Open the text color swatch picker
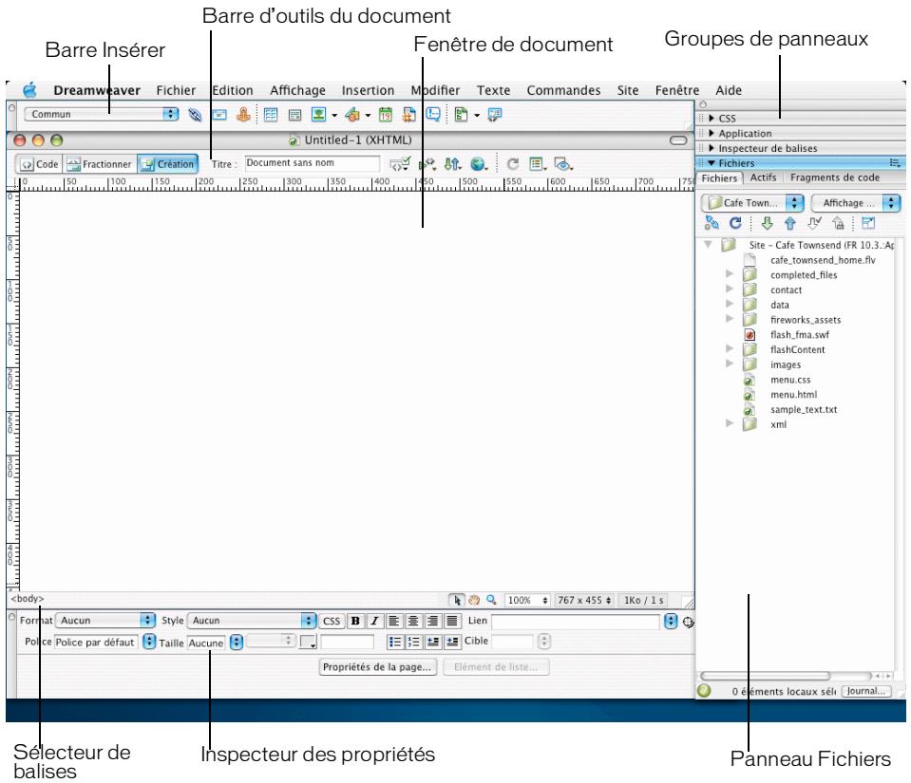 pyautogui.click(x=308, y=642)
